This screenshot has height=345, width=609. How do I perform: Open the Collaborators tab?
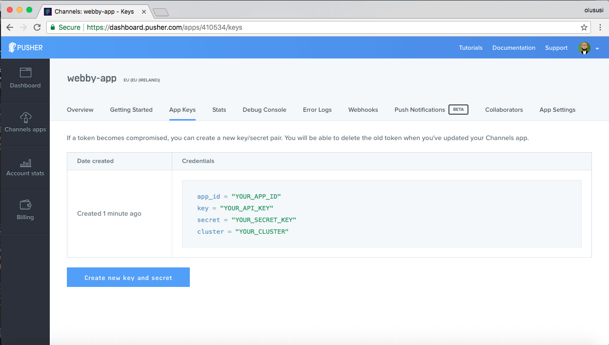504,110
